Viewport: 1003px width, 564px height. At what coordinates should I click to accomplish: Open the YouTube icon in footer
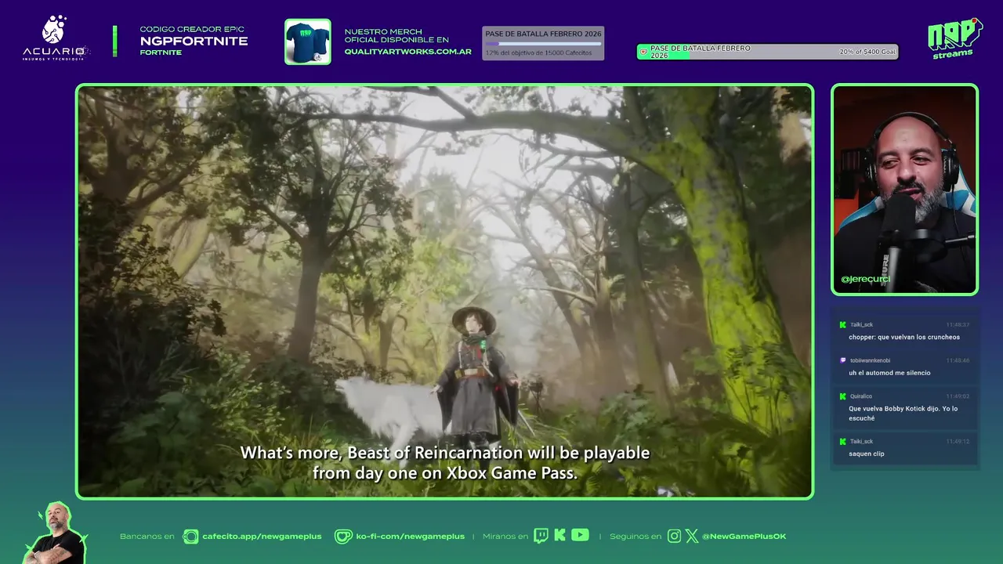click(580, 535)
